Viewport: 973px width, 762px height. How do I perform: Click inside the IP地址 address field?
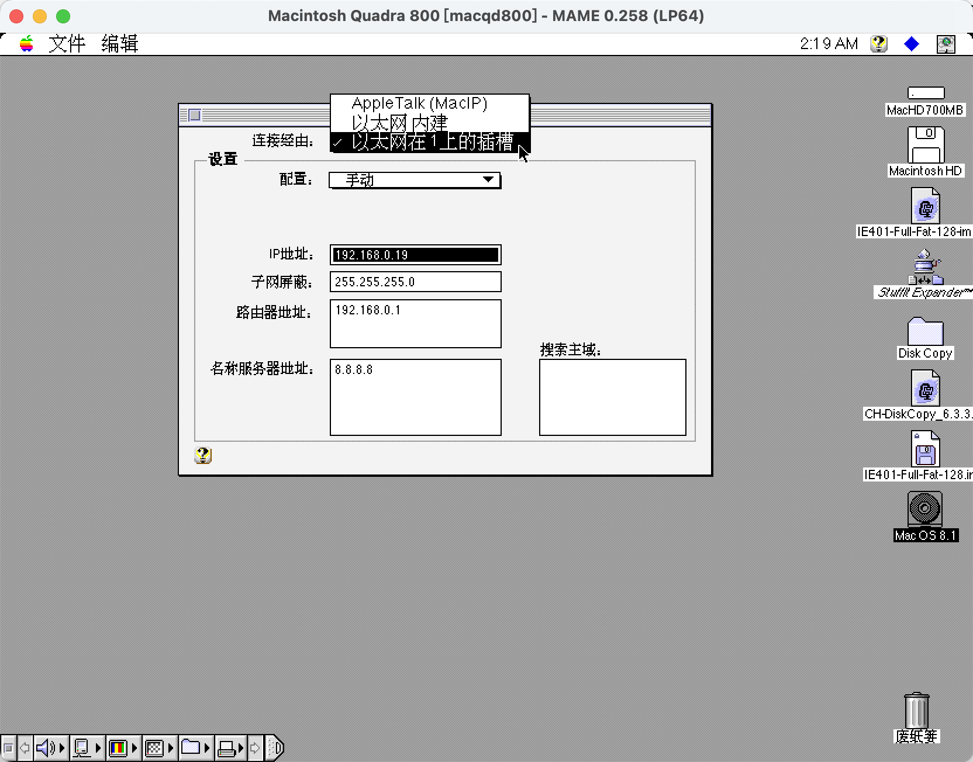pyautogui.click(x=415, y=254)
